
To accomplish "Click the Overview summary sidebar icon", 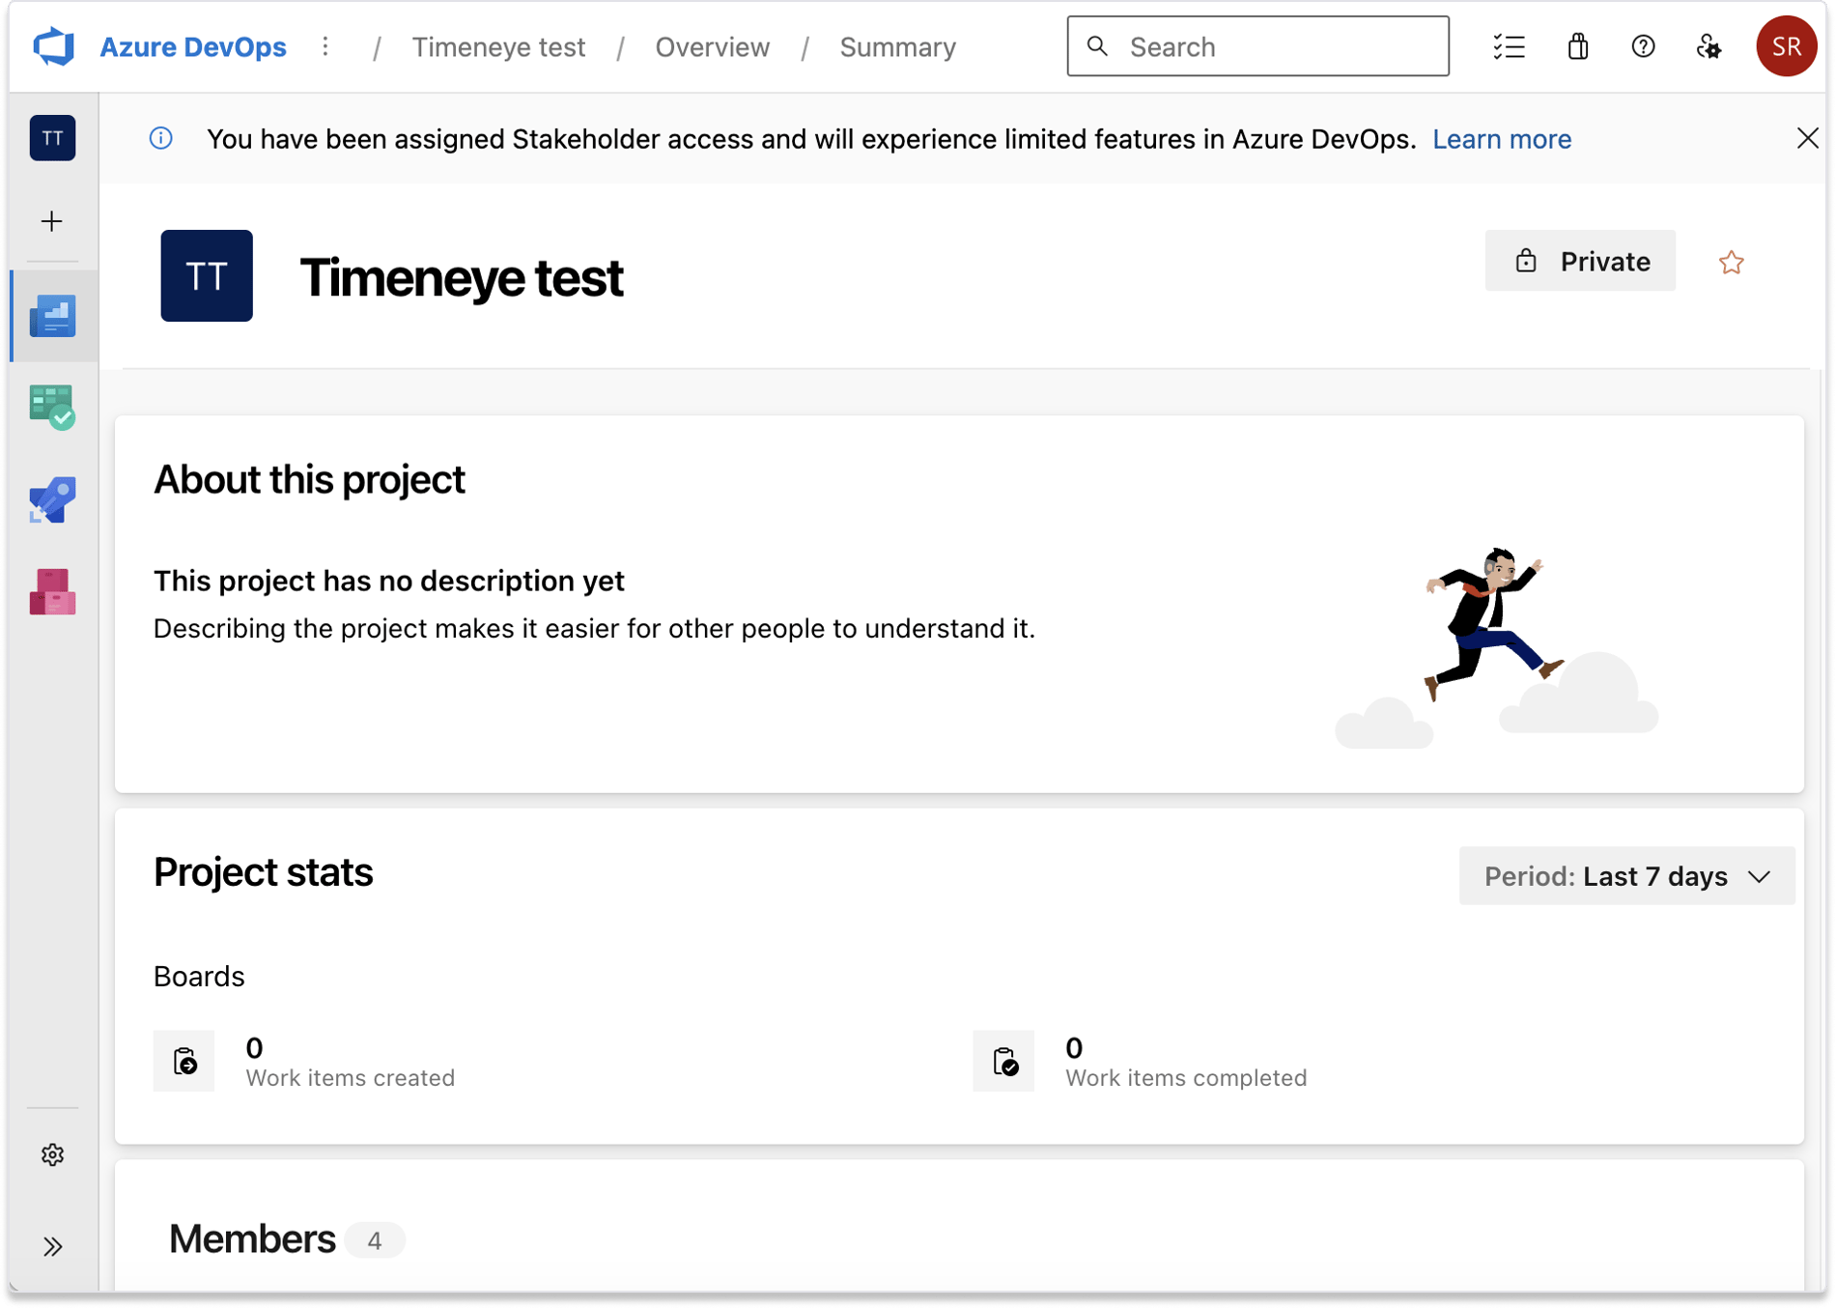I will (53, 316).
